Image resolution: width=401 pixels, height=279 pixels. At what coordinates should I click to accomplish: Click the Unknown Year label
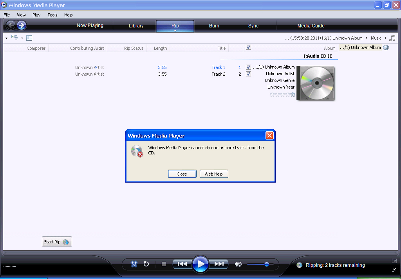tap(281, 87)
